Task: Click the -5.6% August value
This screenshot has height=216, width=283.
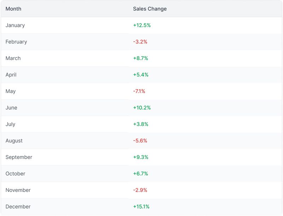Action: pyautogui.click(x=140, y=141)
